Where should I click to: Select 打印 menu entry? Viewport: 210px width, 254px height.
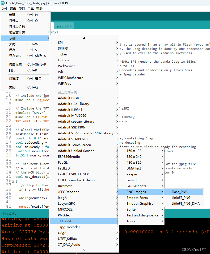pyautogui.click(x=25, y=70)
